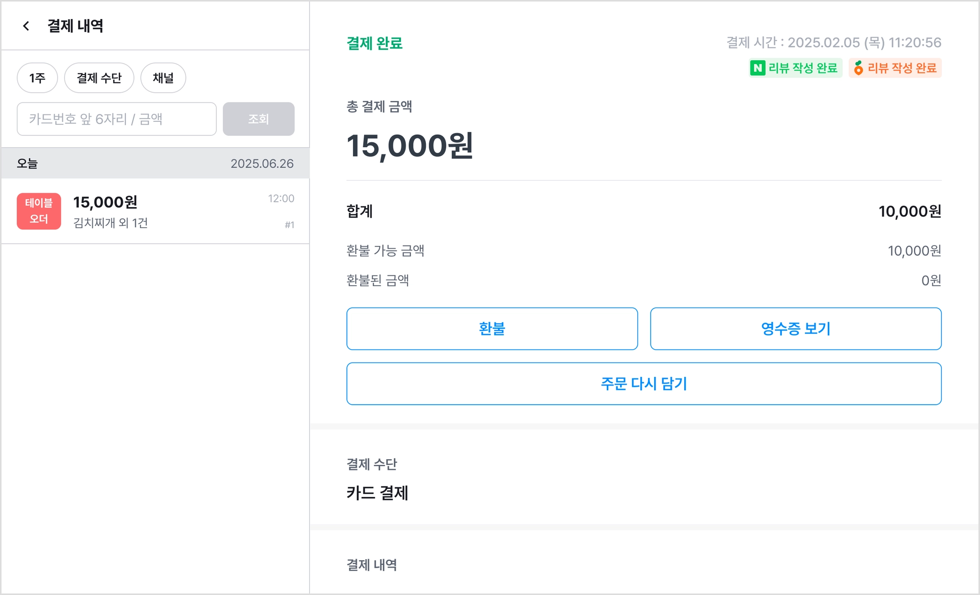980x595 pixels.
Task: Click the carrot review completed icon
Action: [x=858, y=68]
